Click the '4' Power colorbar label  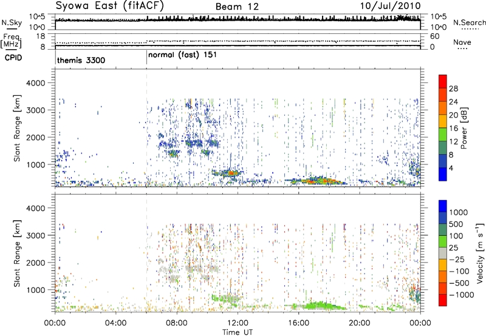(451, 168)
